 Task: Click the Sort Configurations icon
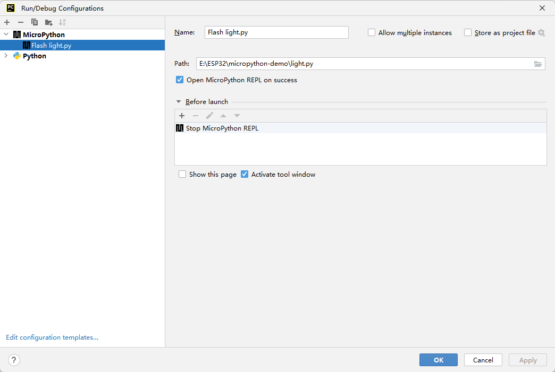coord(62,22)
